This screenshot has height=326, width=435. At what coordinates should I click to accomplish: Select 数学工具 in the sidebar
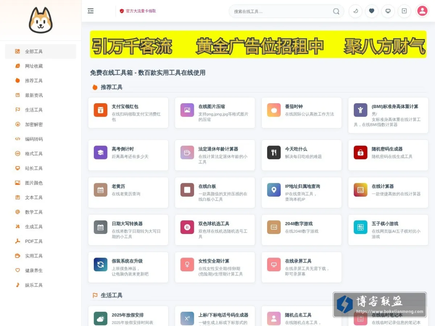coord(41,212)
